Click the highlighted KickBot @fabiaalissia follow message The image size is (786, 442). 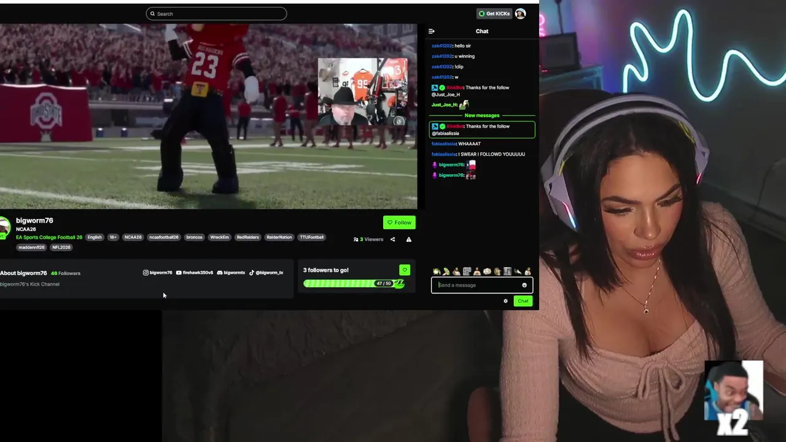coord(482,130)
